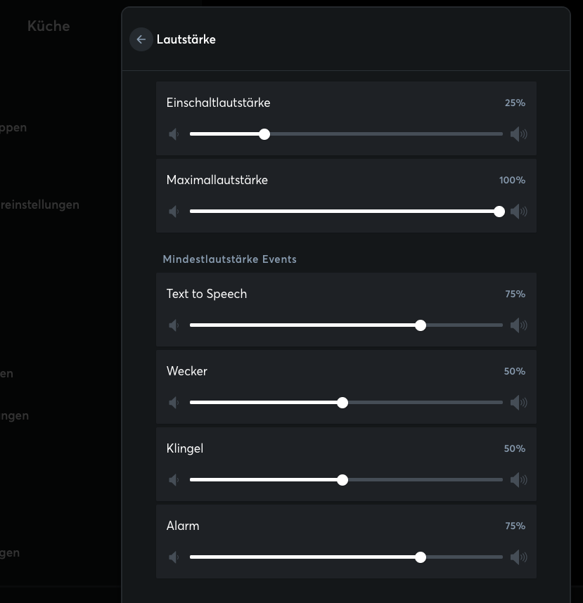Viewport: 583px width, 603px height.
Task: Click the loud speaker icon under Wecker
Action: [x=518, y=403]
